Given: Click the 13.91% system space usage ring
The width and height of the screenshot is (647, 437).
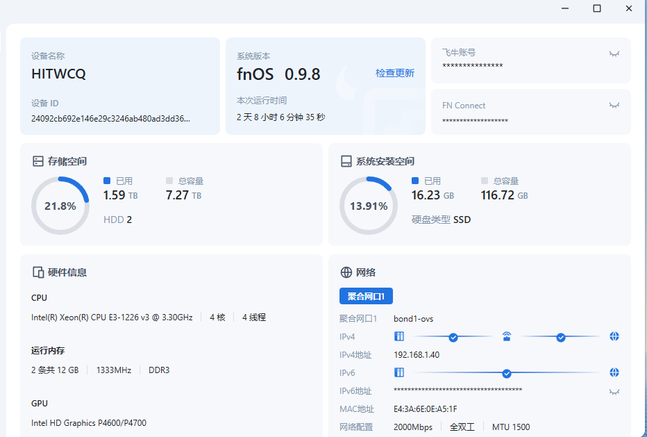Looking at the screenshot, I should pyautogui.click(x=369, y=206).
